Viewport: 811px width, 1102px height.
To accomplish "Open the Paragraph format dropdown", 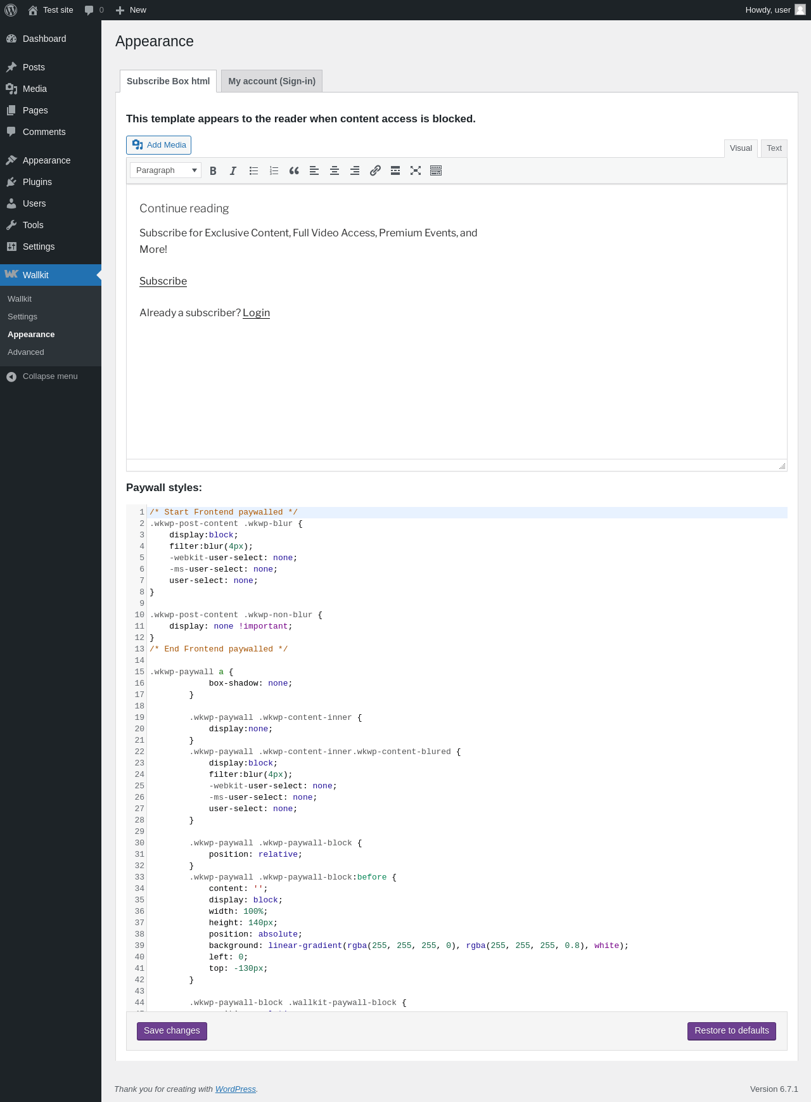I will 165,170.
